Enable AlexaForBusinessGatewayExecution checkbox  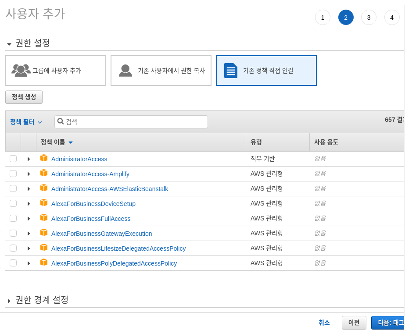point(13,233)
